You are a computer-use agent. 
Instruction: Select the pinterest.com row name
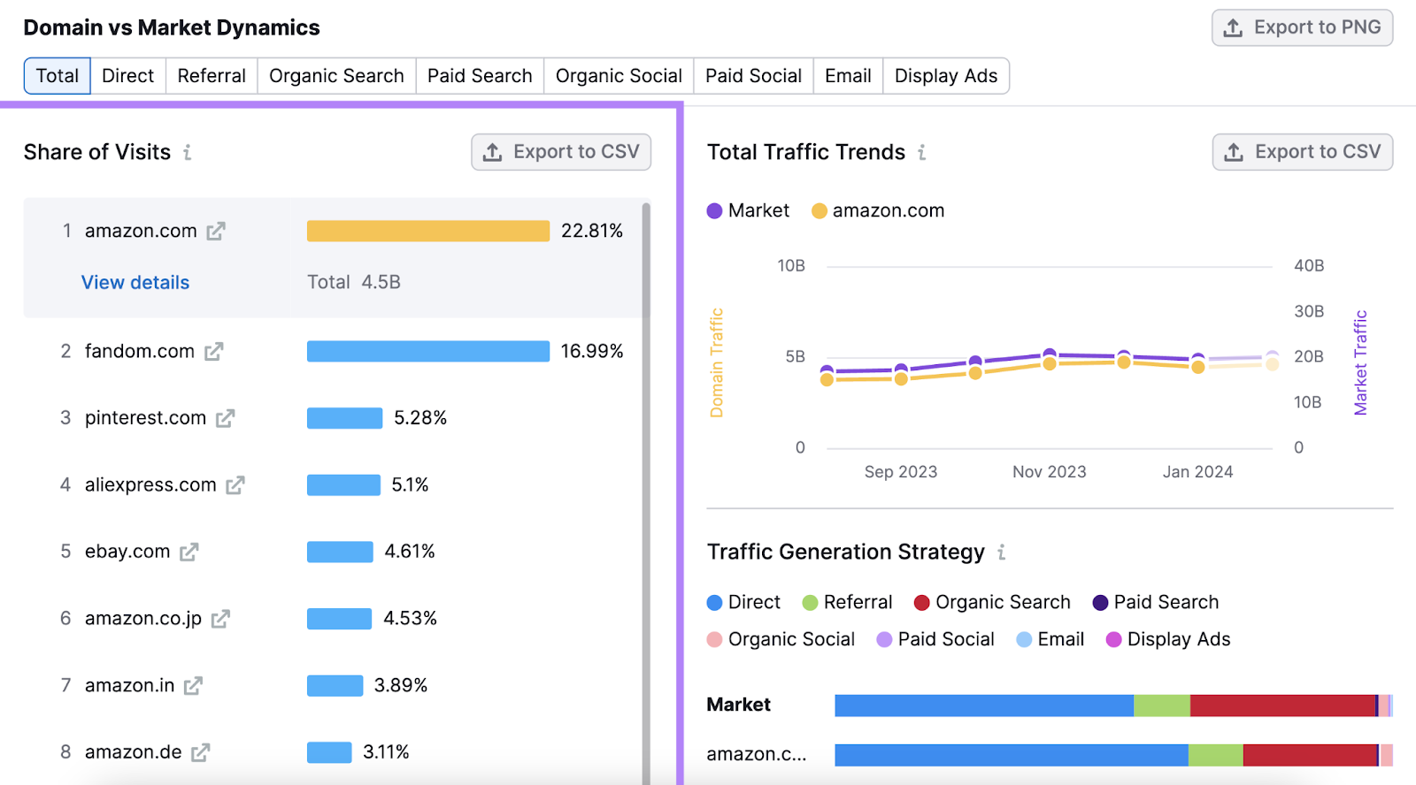click(146, 418)
